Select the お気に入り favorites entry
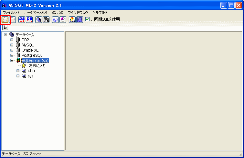The width and height of the screenshot is (244, 158). [37, 66]
